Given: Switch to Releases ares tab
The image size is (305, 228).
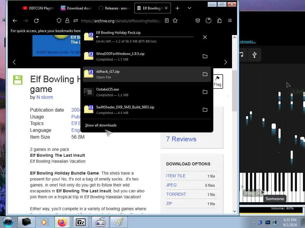Looking at the screenshot, I should pos(114,8).
